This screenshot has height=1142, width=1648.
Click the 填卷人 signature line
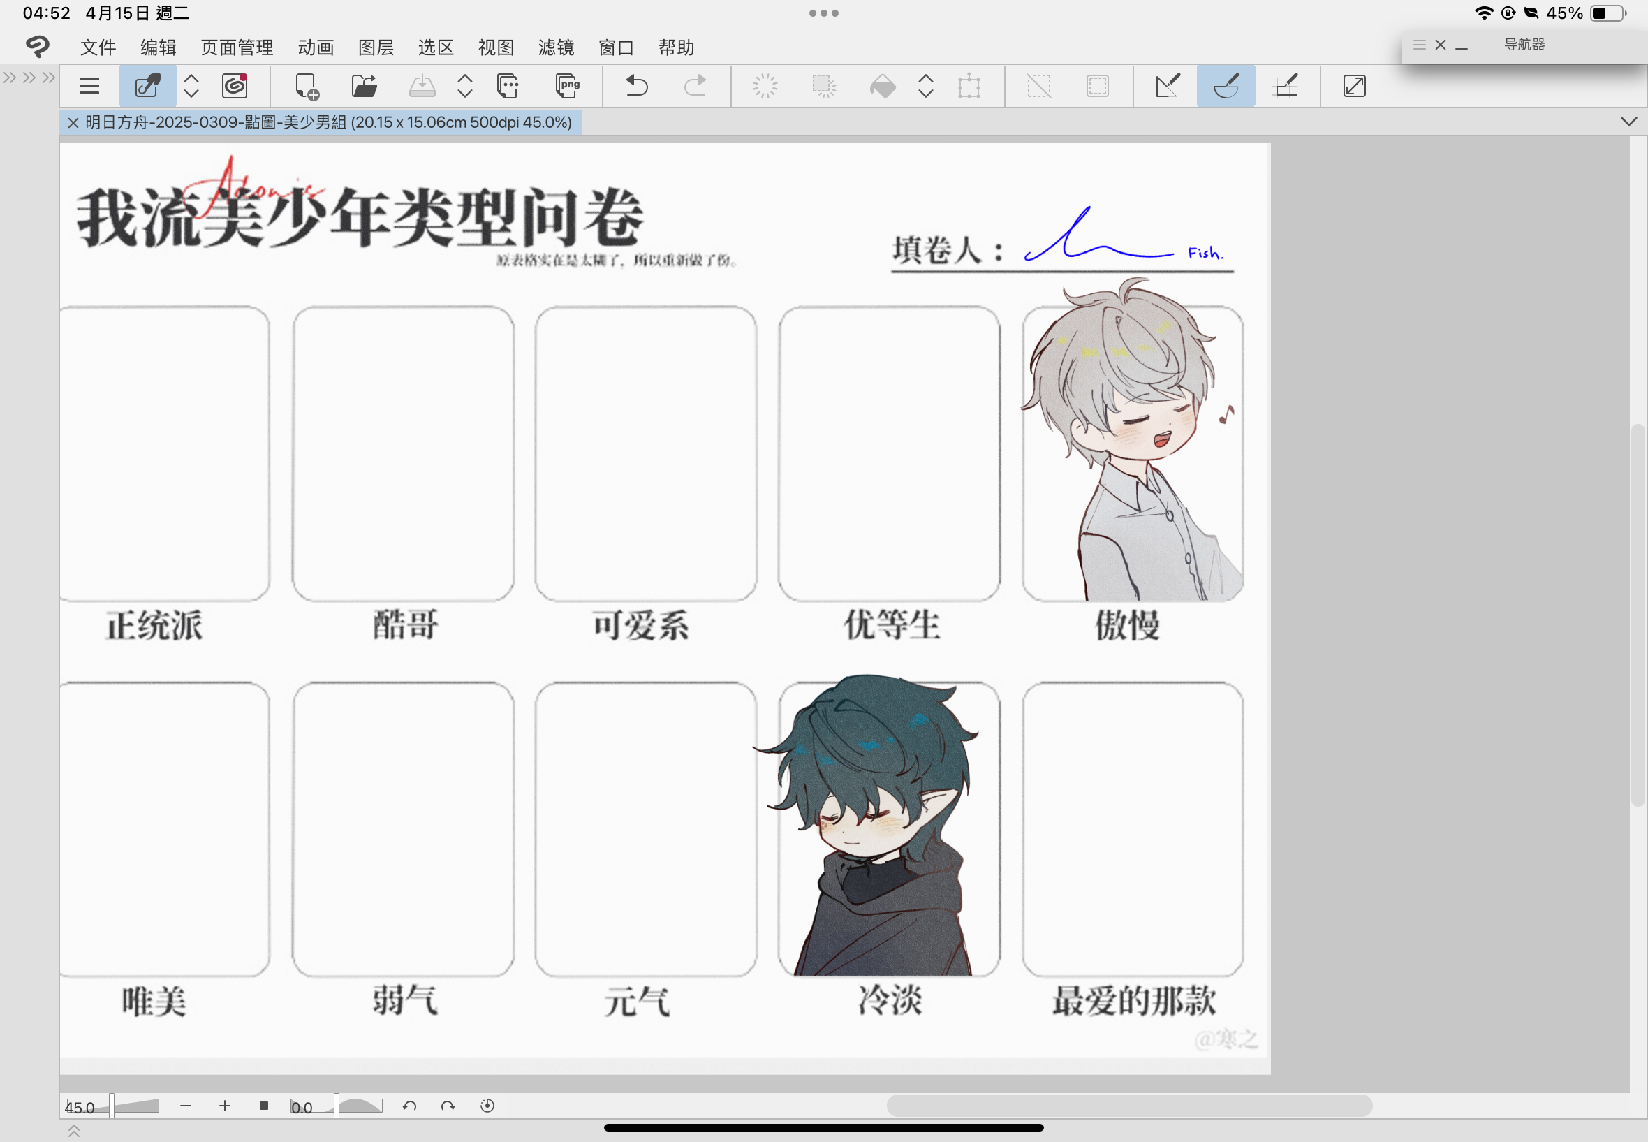pos(1062,270)
